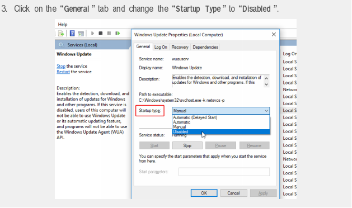Switch to the Log On tab
This screenshot has width=352, height=208.
(161, 47)
